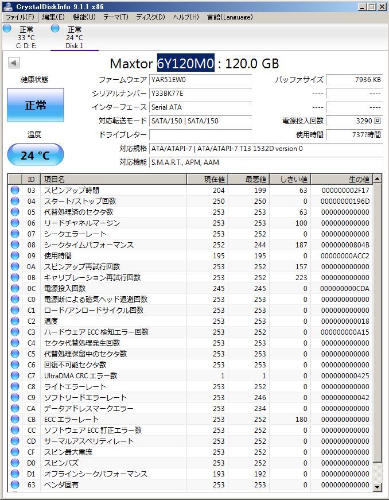Click the status orb for 07 シークエラーレート
This screenshot has width=389, height=500.
tap(15, 234)
